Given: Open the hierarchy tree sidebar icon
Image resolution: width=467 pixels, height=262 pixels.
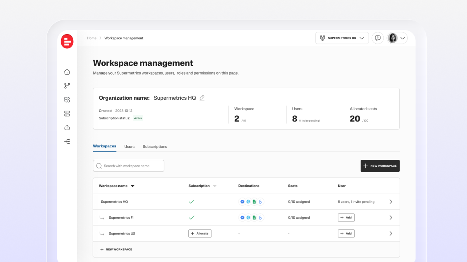Looking at the screenshot, I should 67,142.
